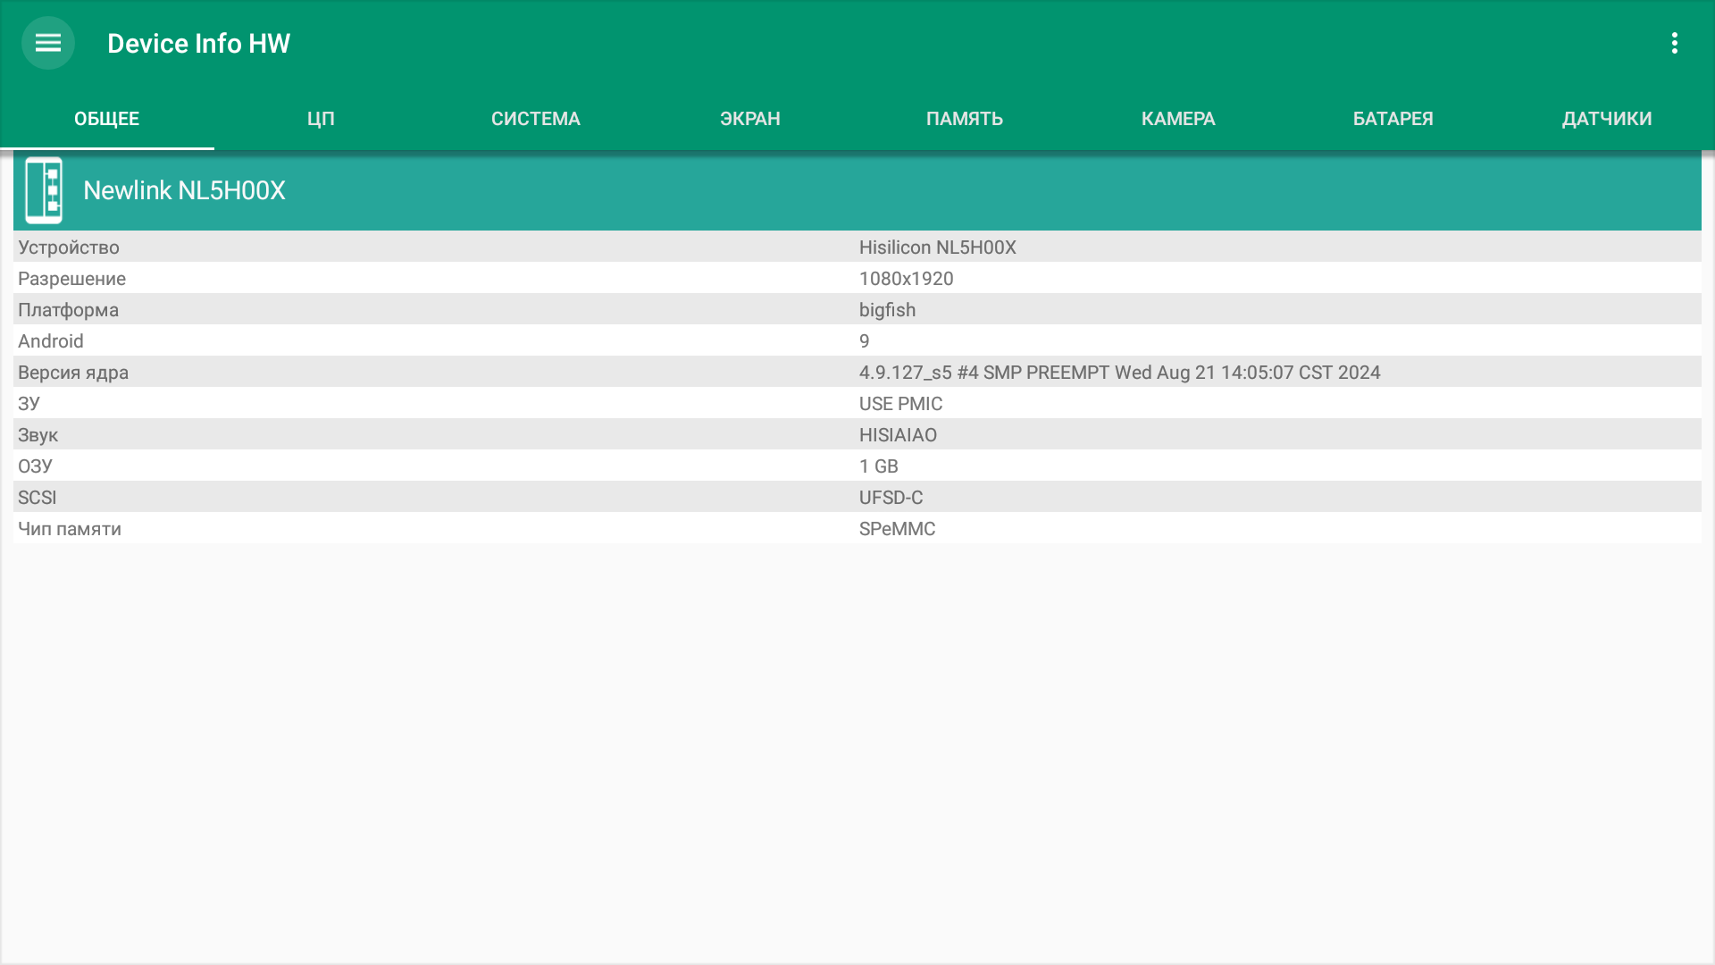Click the Устройство Hisilicon row
Image resolution: width=1715 pixels, height=965 pixels.
tap(857, 248)
